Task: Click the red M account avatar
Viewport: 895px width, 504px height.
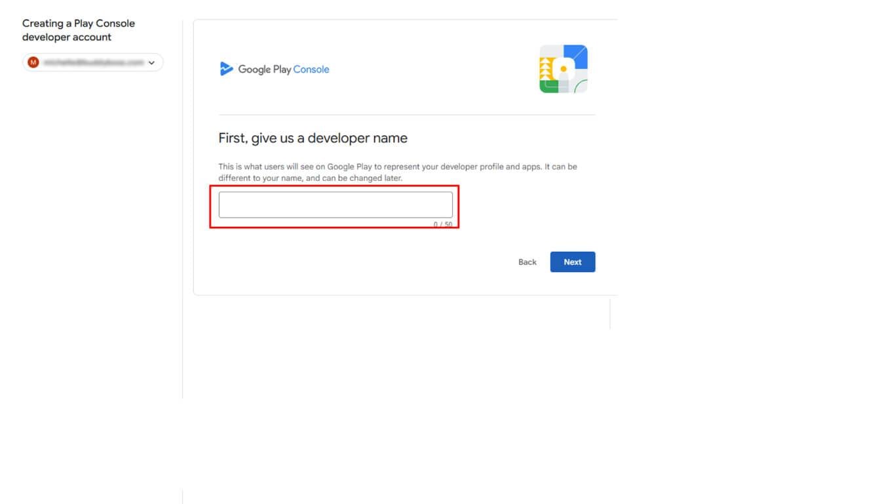Action: [33, 62]
